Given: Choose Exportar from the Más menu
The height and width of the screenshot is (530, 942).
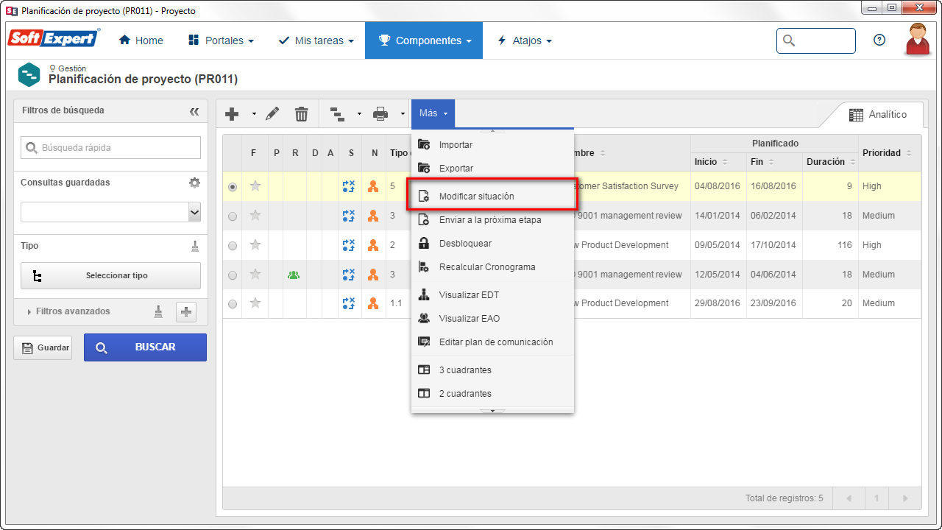Looking at the screenshot, I should (x=492, y=169).
